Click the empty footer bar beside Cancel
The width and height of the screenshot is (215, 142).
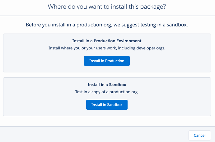pyautogui.click(x=93, y=135)
